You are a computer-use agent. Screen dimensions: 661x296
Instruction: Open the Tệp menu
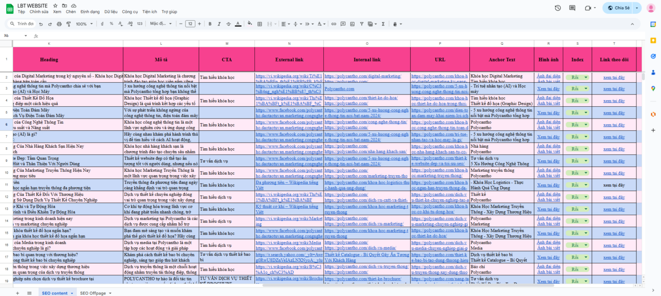point(21,11)
